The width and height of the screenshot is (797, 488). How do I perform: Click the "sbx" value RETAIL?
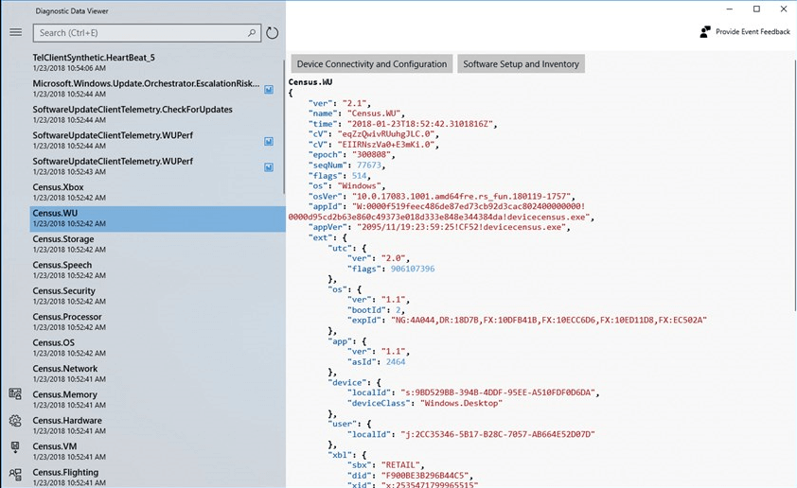pyautogui.click(x=400, y=464)
